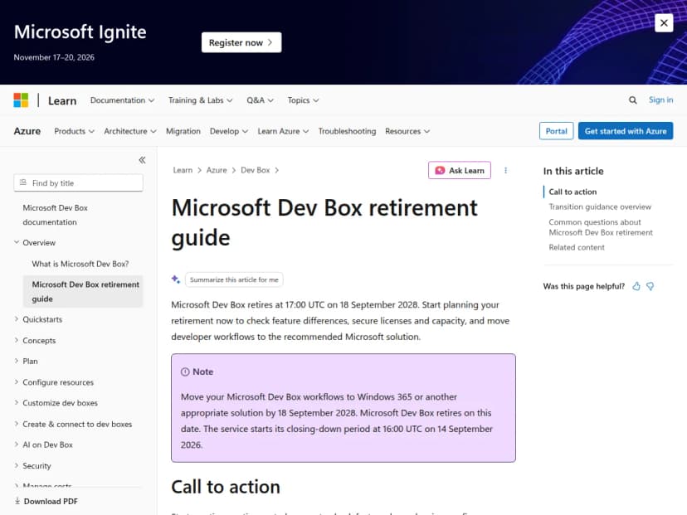
Task: Open the more actions ellipsis menu
Action: 505,170
